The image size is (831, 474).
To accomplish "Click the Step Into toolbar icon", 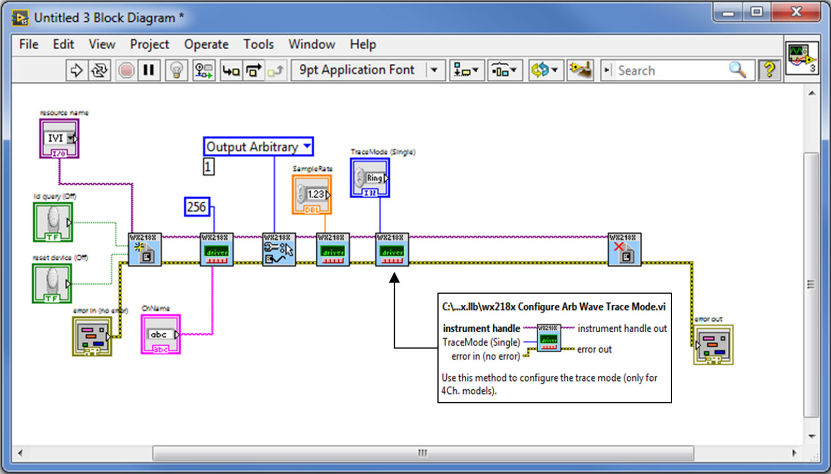I will tap(231, 71).
